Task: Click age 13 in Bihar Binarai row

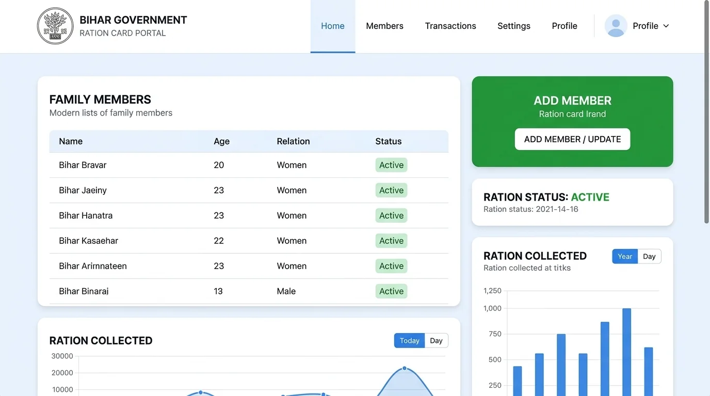Action: pyautogui.click(x=218, y=291)
